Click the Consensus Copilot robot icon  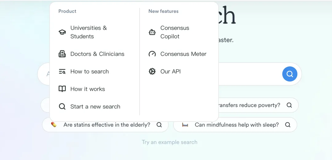(152, 32)
